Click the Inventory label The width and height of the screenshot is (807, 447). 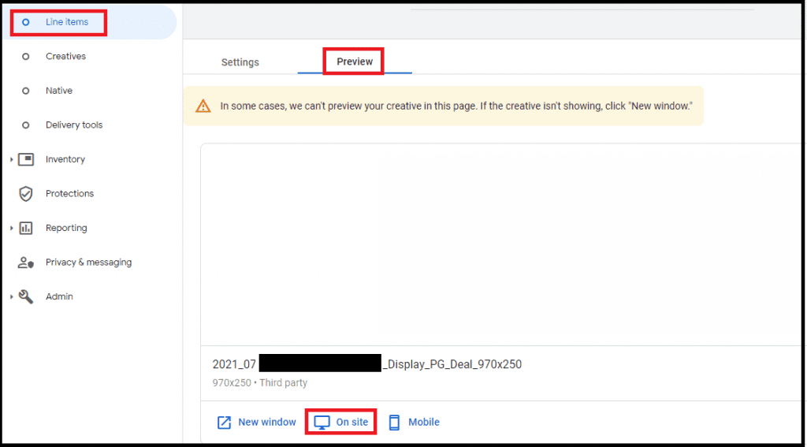[65, 159]
